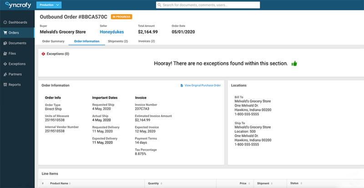Click the search magnifier icon

coord(160,5)
